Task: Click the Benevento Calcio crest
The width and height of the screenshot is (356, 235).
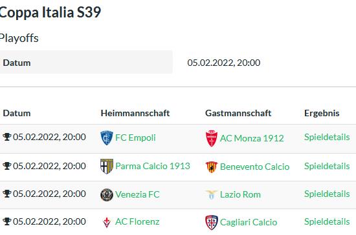Action: (212, 167)
